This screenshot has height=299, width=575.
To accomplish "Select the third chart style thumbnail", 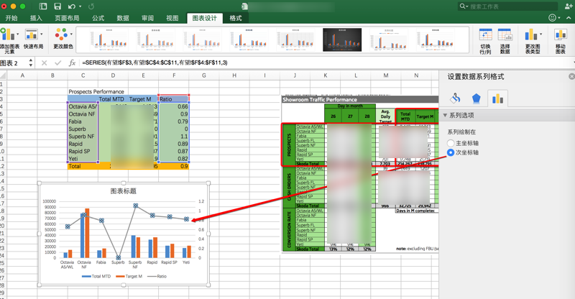I will point(202,40).
